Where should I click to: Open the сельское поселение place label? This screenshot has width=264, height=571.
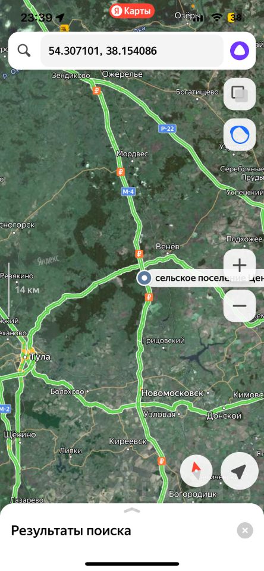point(209,278)
